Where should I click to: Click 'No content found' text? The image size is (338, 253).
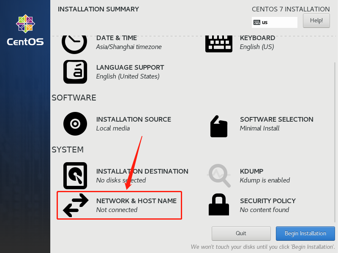264,209
